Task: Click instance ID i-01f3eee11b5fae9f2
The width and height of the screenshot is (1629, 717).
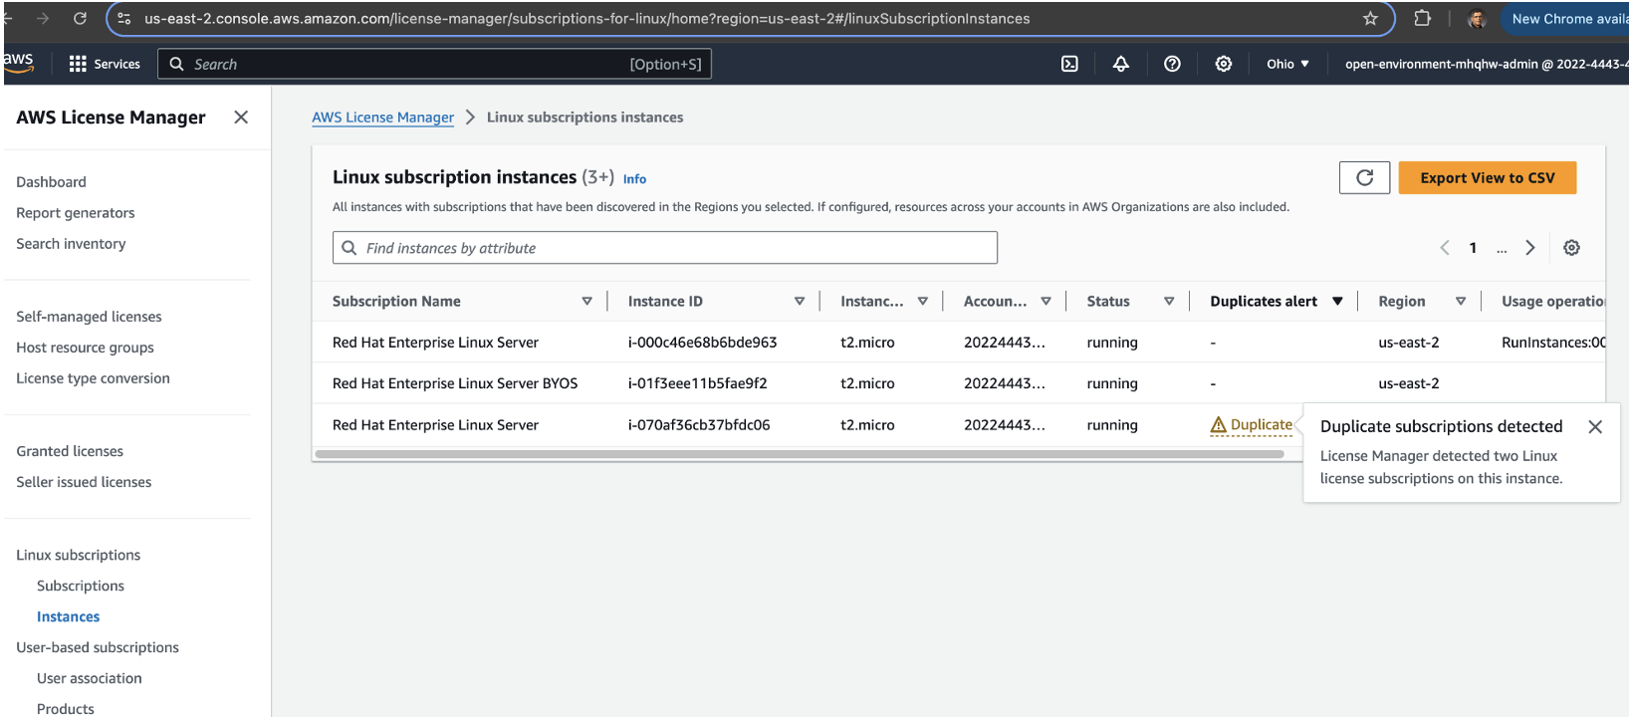Action: (697, 383)
